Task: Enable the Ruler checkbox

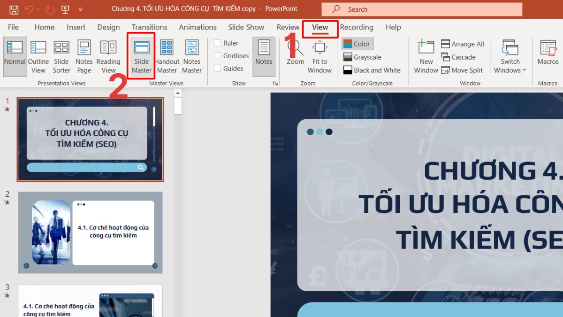Action: coord(218,43)
